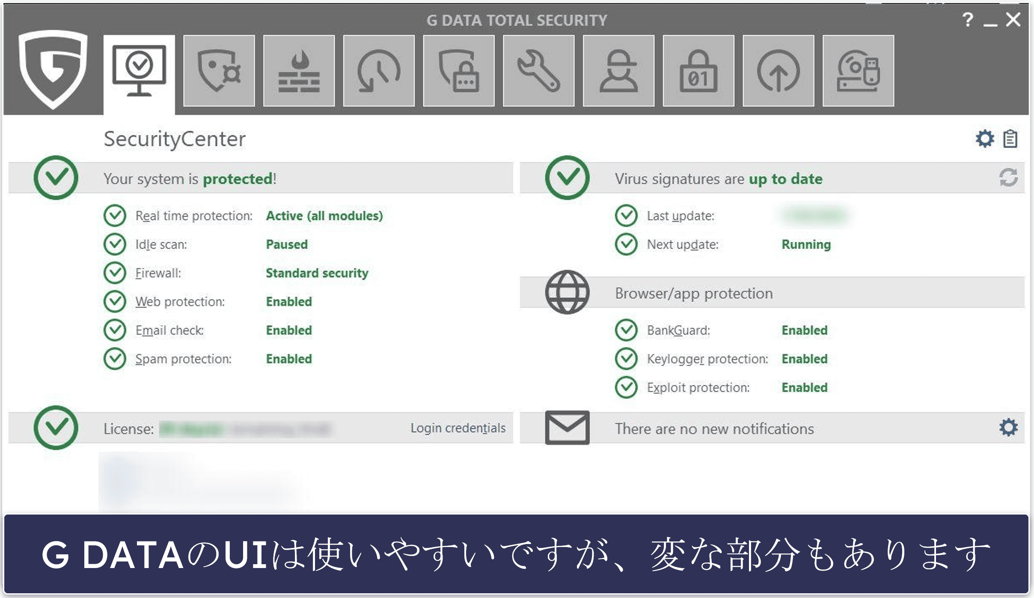The width and height of the screenshot is (1034, 598).
Task: Open the BankGuard entry
Action: (x=678, y=330)
